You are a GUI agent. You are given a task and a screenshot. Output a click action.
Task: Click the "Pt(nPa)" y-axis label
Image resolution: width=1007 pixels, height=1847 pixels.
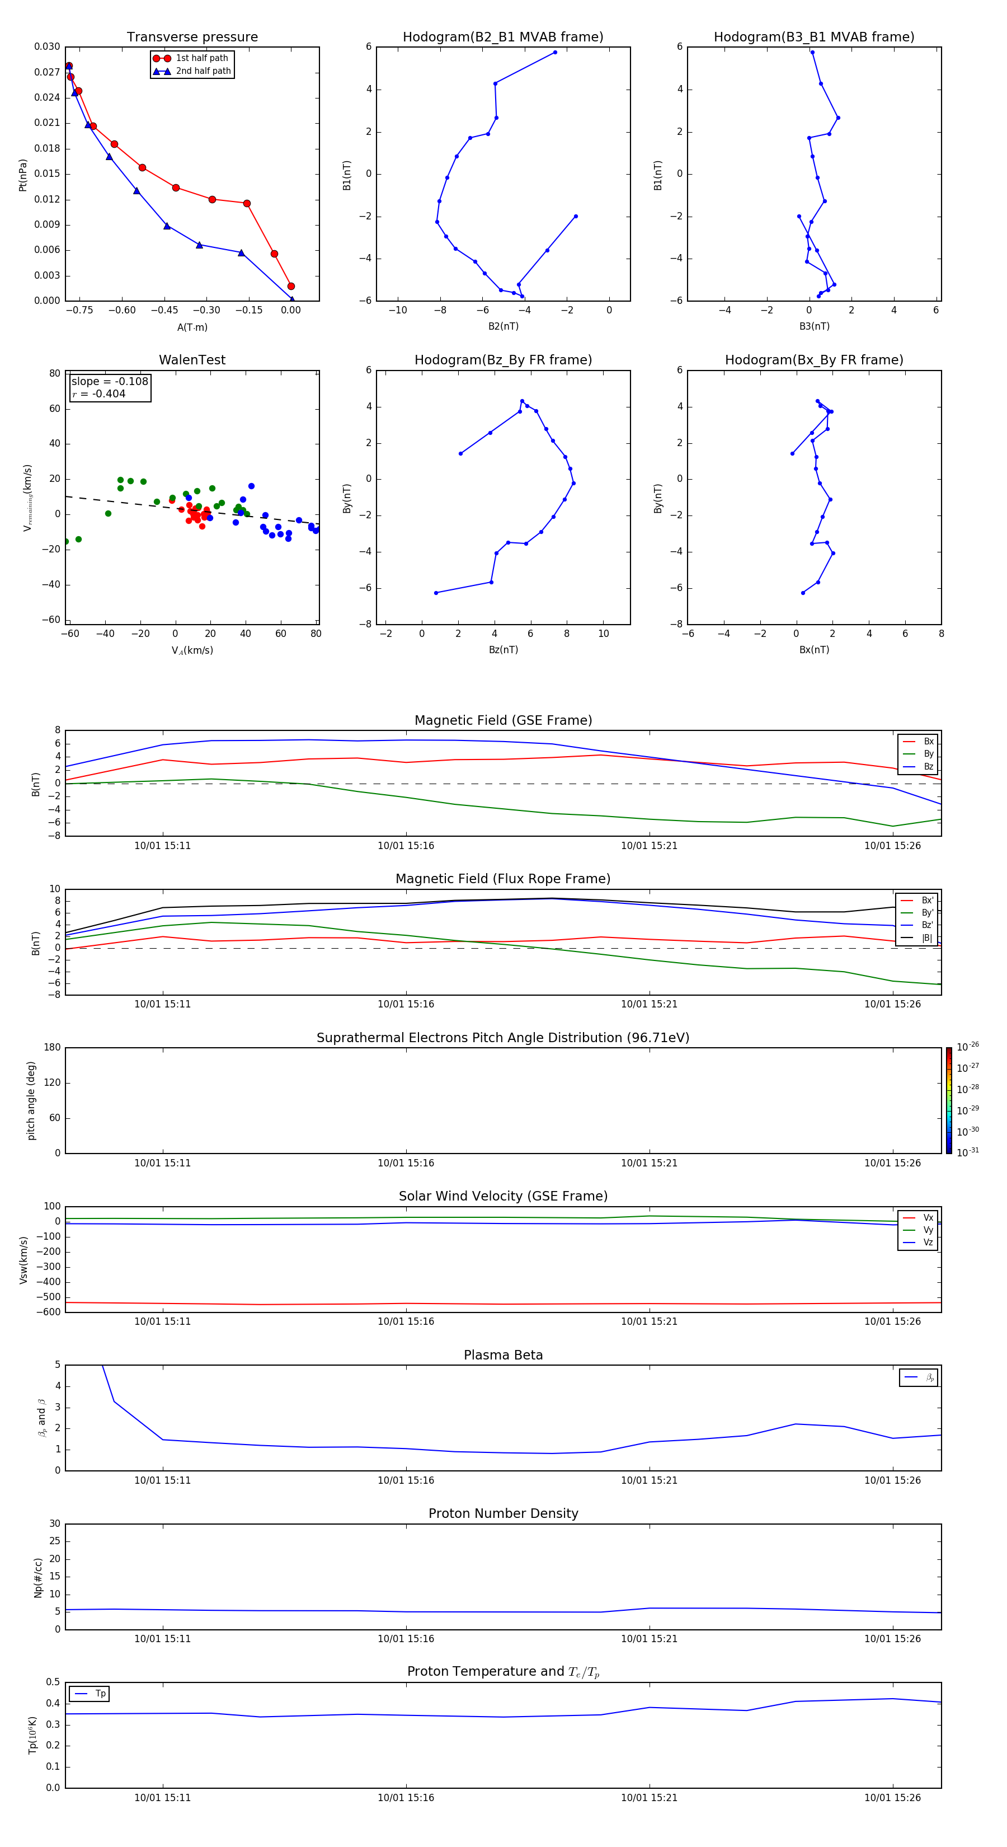pyautogui.click(x=23, y=174)
